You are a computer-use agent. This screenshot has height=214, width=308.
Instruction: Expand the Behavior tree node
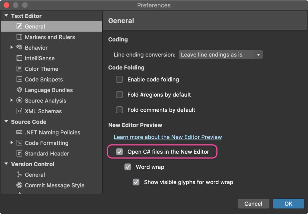(x=12, y=47)
